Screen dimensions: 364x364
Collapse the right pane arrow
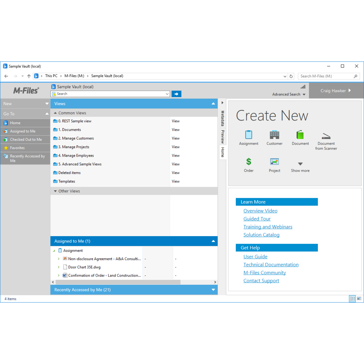[222, 103]
